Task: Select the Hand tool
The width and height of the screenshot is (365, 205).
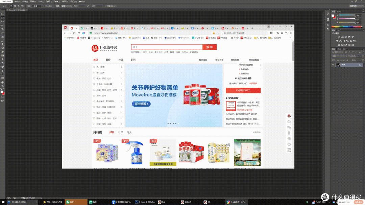Action: pos(3,82)
